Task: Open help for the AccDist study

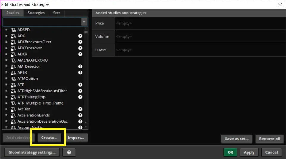Action: [x=80, y=109]
